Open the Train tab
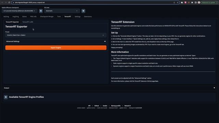The width and height of the screenshot is (219, 123). pyautogui.click(x=59, y=17)
